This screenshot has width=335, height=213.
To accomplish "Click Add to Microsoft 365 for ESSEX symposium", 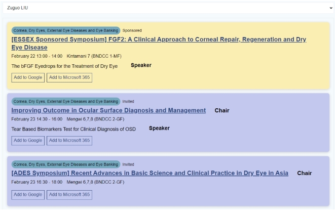I will (x=69, y=77).
